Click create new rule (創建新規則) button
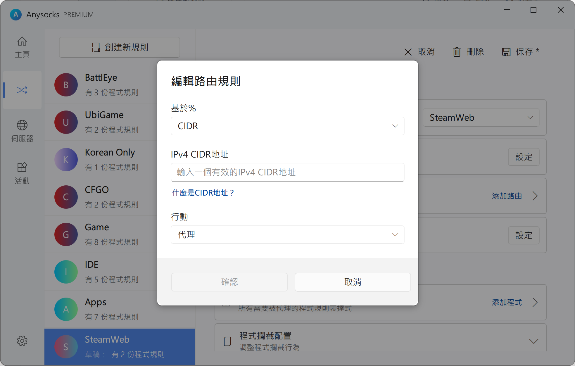 [119, 47]
